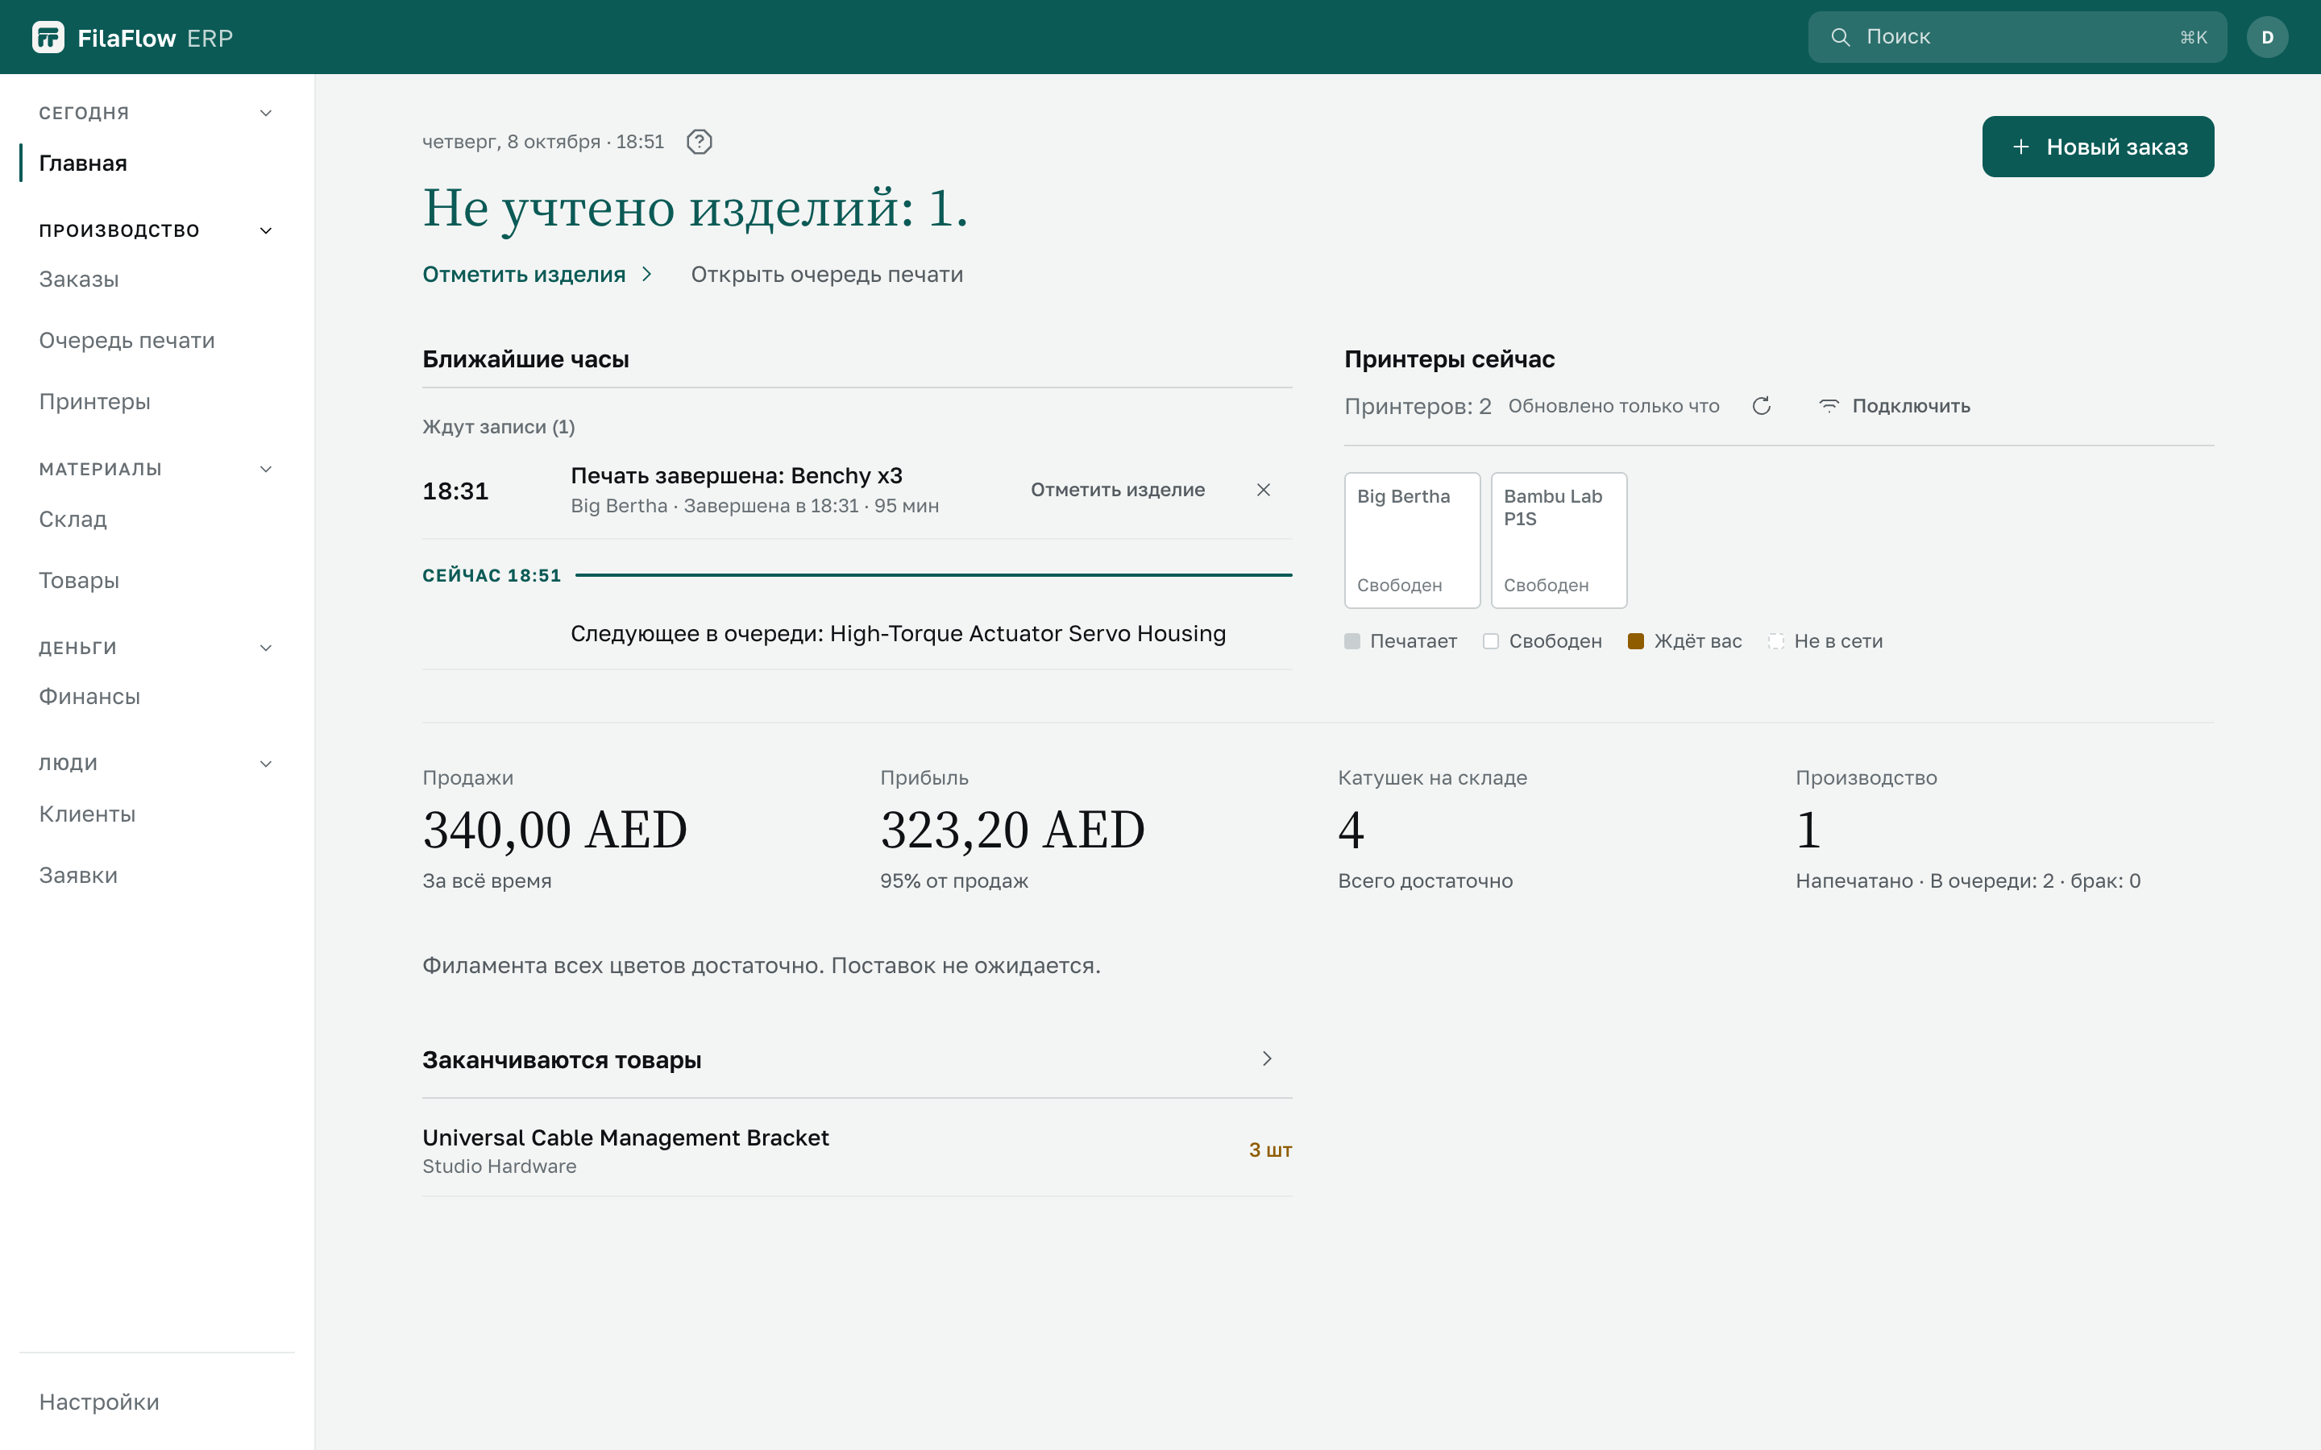
Task: Click the FilaFlow logo icon
Action: (x=48, y=37)
